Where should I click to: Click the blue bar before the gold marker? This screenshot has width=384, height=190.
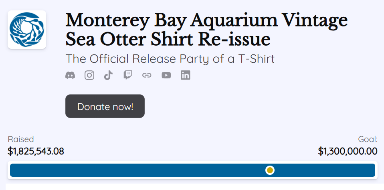pyautogui.click(x=137, y=170)
